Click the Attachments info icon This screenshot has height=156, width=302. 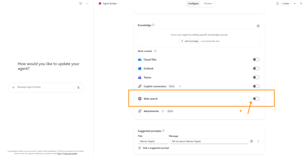click(163, 111)
